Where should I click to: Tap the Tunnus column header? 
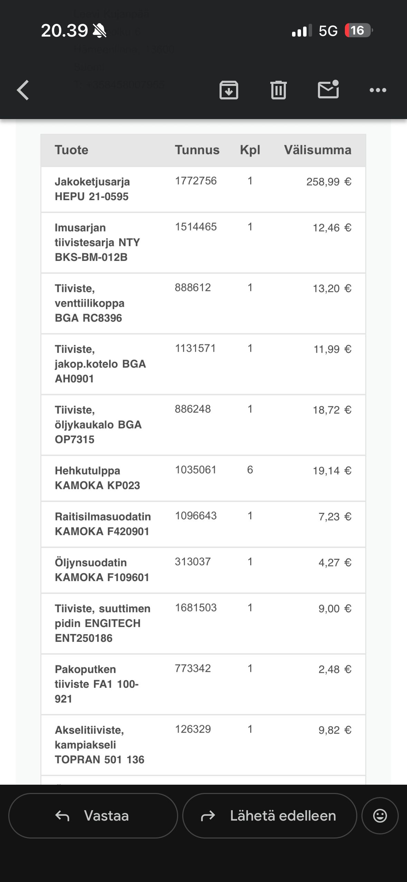[197, 150]
